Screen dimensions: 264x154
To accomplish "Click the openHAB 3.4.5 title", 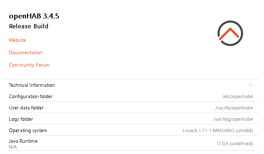I will tap(34, 16).
